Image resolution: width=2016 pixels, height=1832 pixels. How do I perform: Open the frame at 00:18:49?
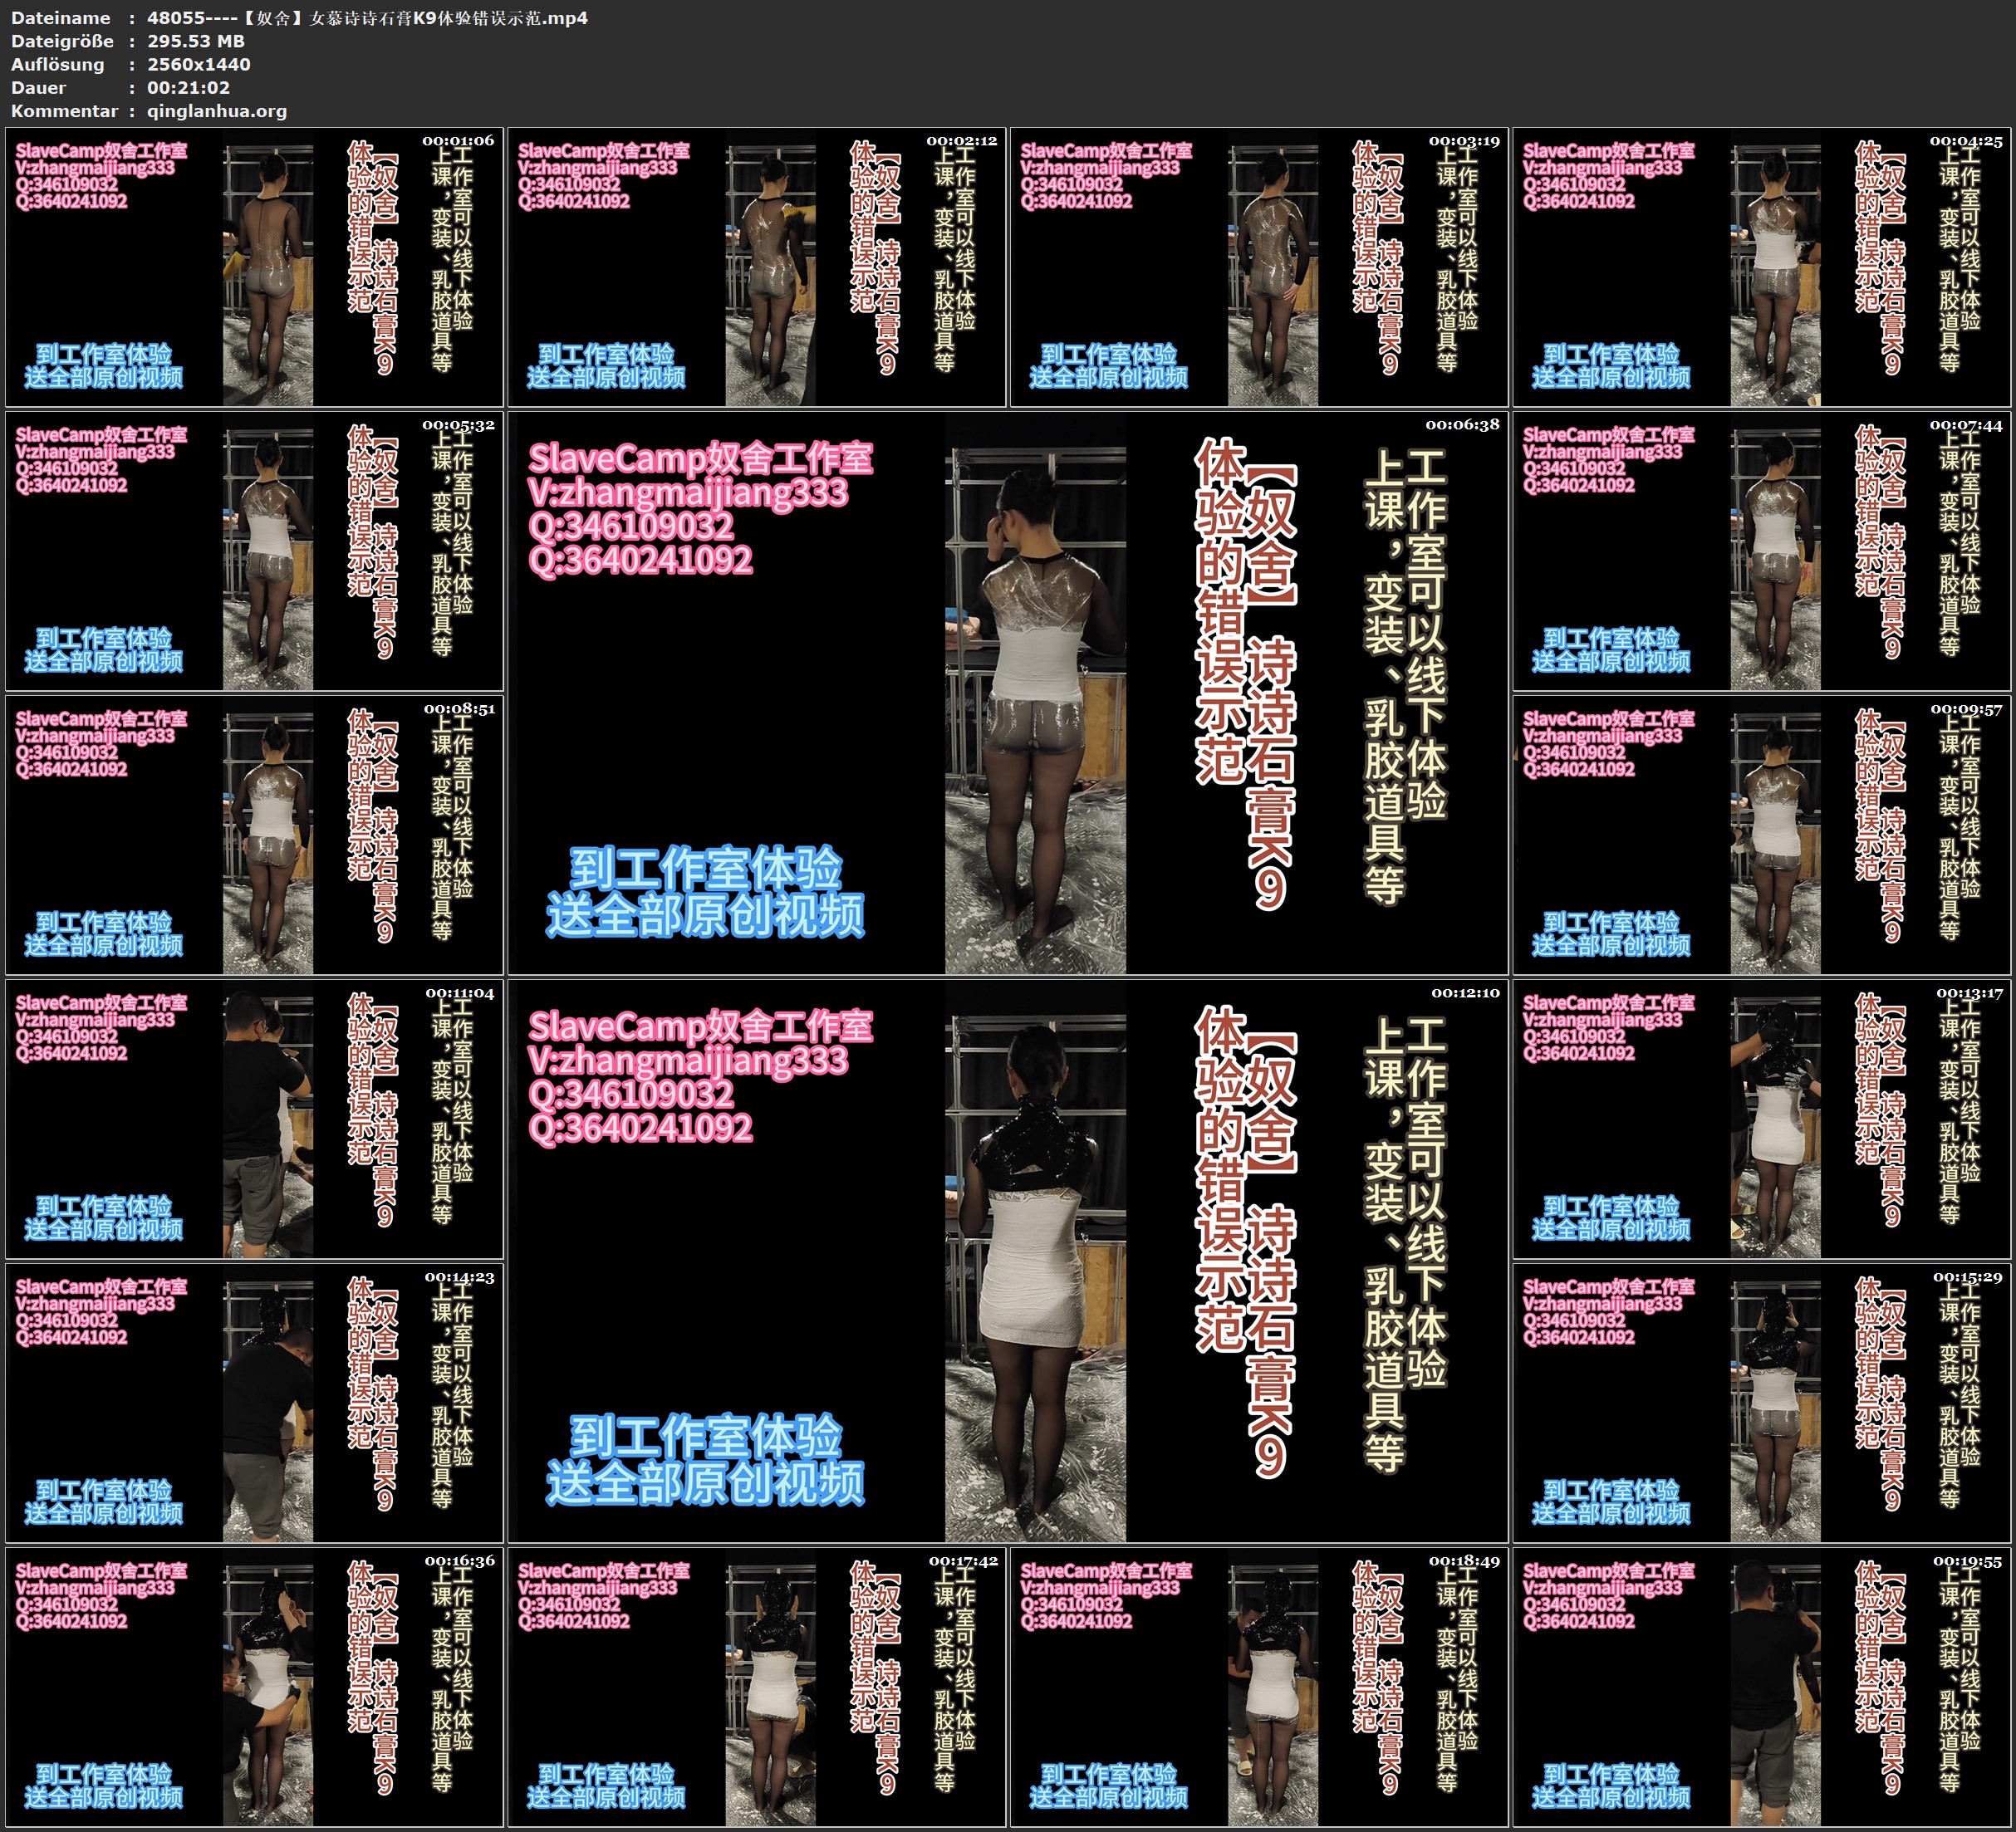pyautogui.click(x=1259, y=1687)
